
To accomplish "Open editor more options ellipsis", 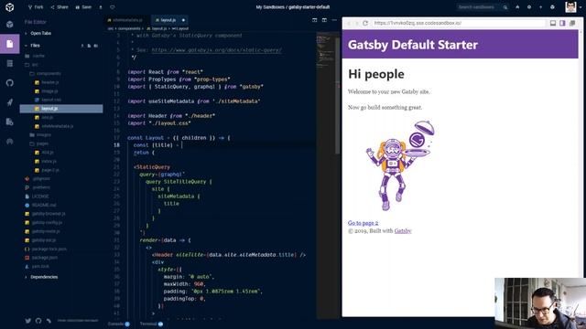I will [x=334, y=20].
